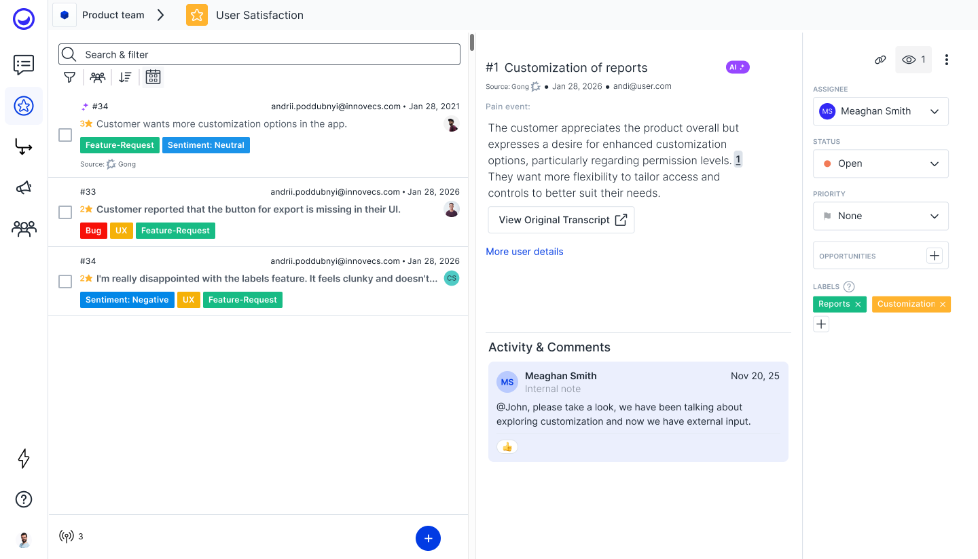Check the checkbox for feedback #33

click(65, 212)
